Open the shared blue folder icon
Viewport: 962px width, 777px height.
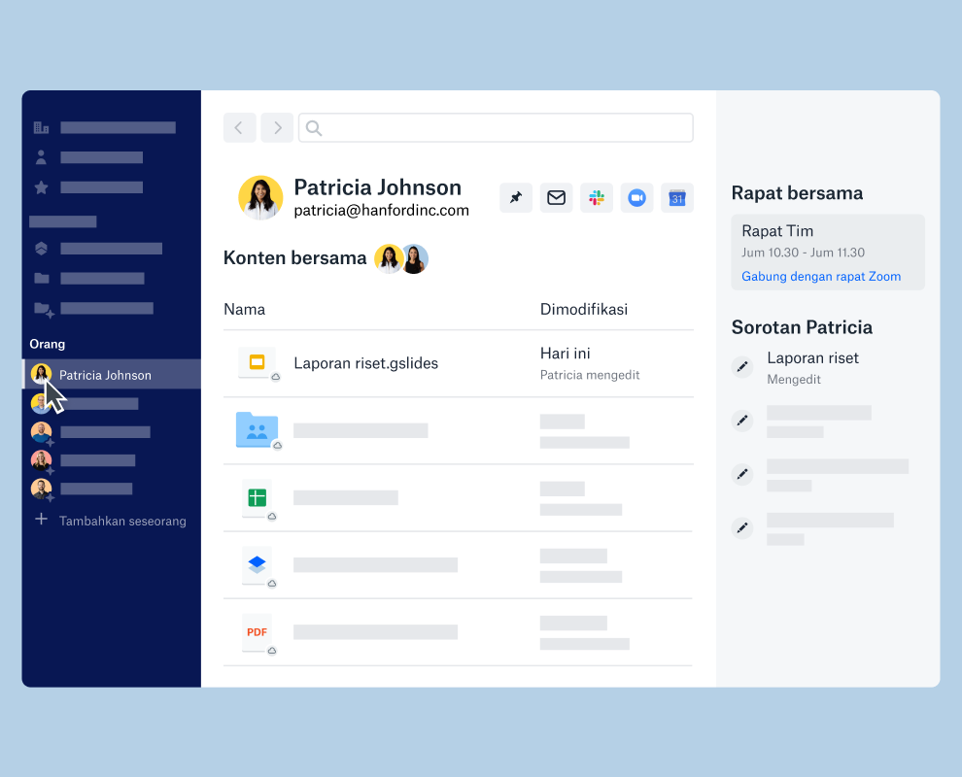pos(257,430)
